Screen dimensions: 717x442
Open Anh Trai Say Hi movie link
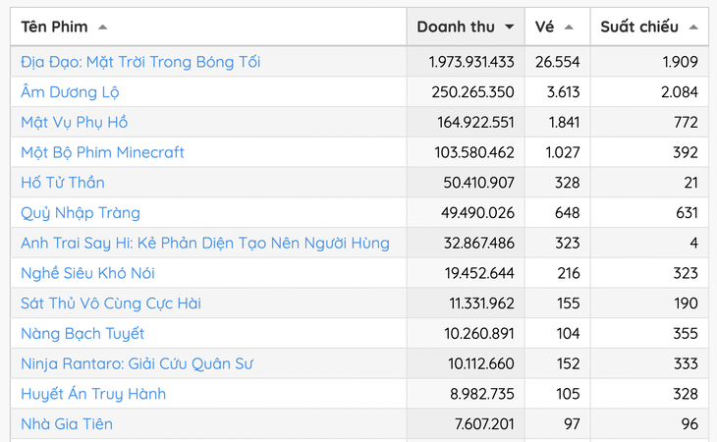point(205,243)
